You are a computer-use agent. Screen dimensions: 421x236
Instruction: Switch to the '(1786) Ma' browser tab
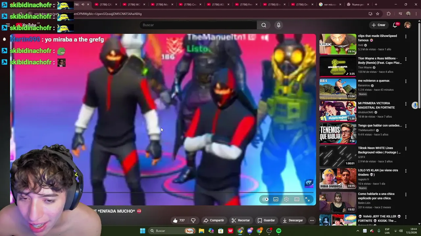(x=162, y=5)
